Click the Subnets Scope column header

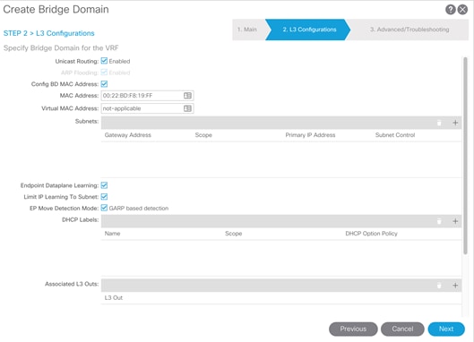pyautogui.click(x=203, y=135)
